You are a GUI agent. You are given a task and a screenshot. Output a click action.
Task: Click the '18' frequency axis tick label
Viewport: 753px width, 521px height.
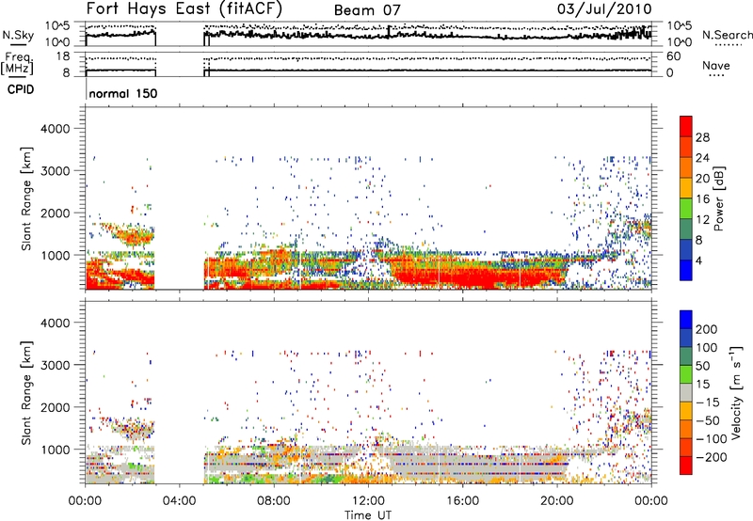coord(63,56)
